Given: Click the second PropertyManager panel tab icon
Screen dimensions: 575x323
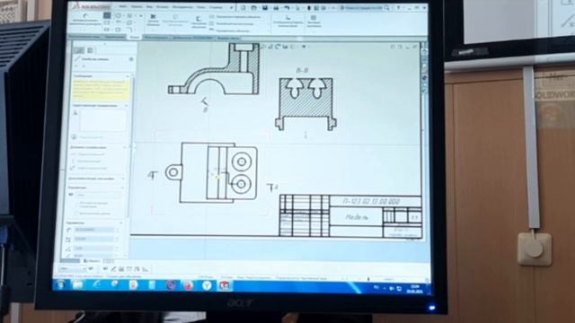Looking at the screenshot, I should pos(90,50).
